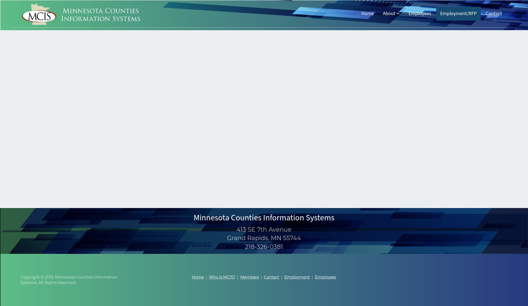The width and height of the screenshot is (528, 306).
Task: Go to Employees in the top navigation
Action: [x=420, y=13]
